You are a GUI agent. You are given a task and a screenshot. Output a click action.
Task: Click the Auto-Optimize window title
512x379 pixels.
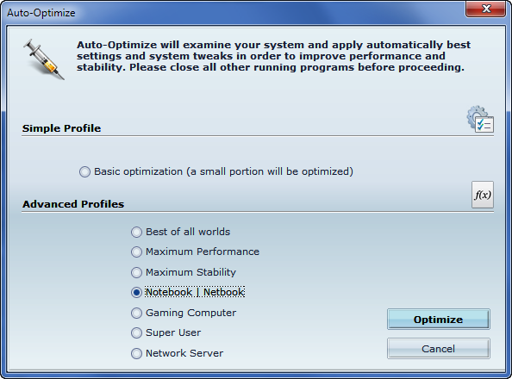click(x=41, y=13)
